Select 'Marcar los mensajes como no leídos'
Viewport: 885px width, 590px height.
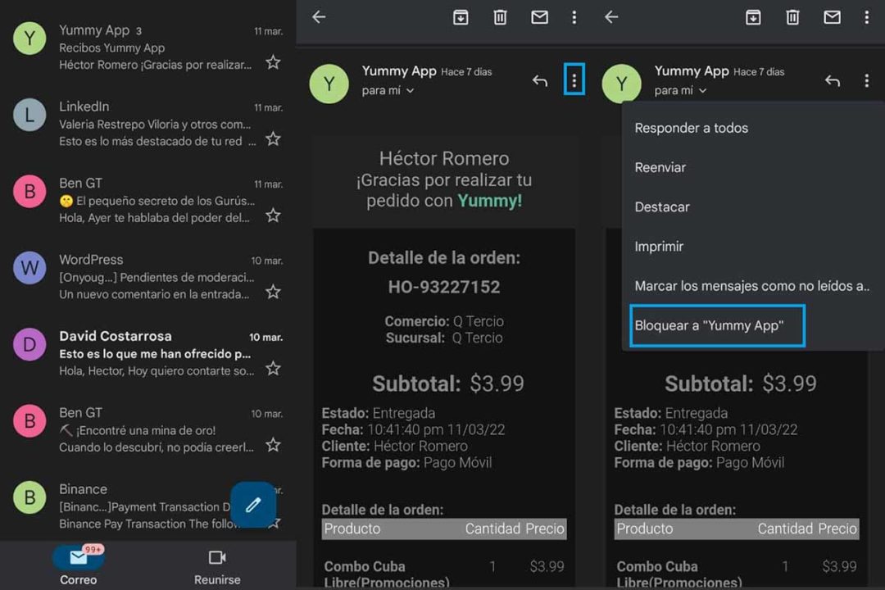(753, 286)
